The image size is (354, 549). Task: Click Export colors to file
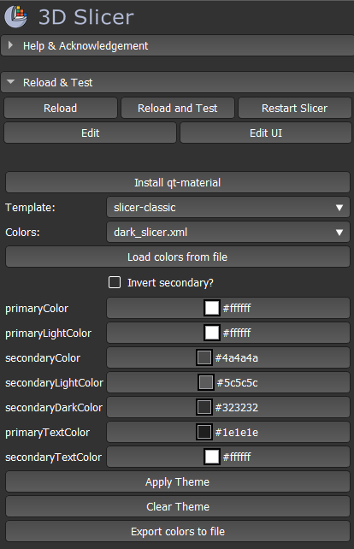tap(178, 532)
